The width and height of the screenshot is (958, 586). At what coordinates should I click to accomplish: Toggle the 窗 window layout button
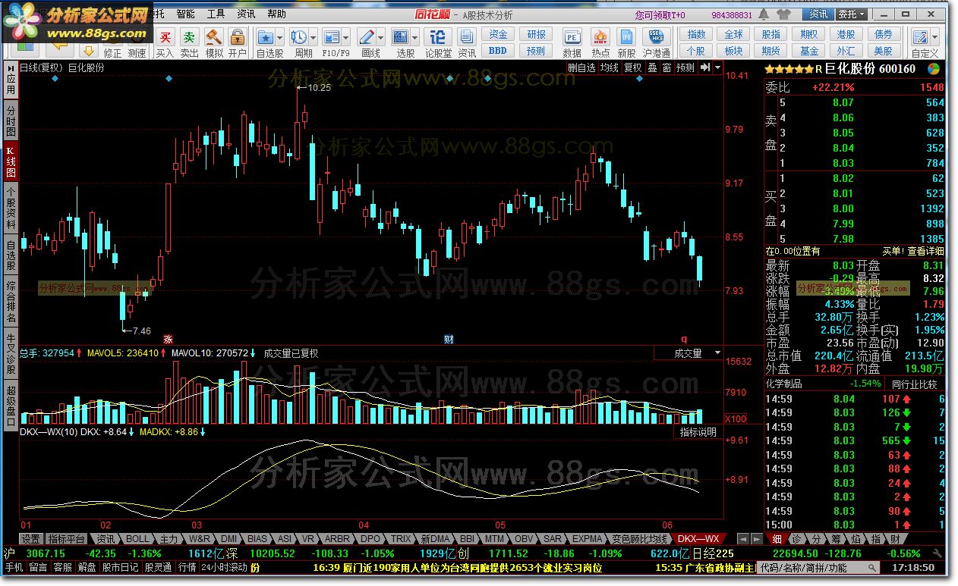click(x=667, y=67)
